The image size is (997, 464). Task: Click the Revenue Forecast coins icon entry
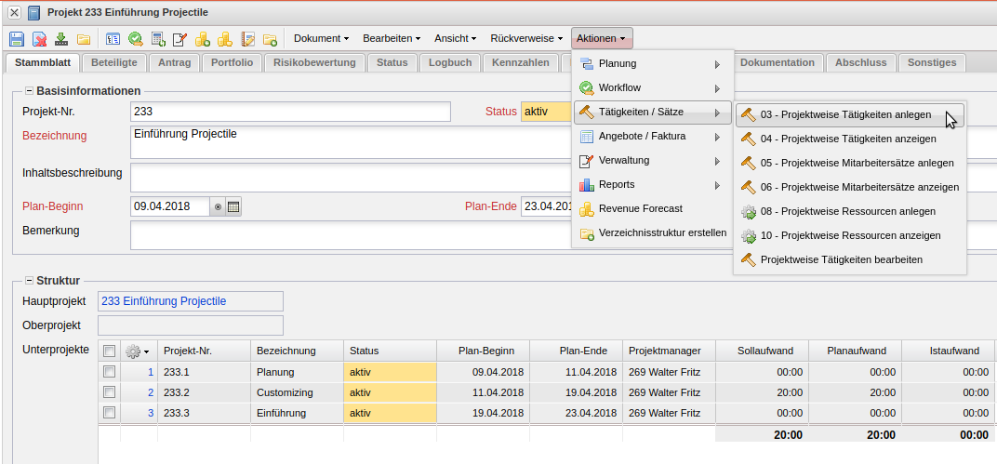pyautogui.click(x=640, y=208)
